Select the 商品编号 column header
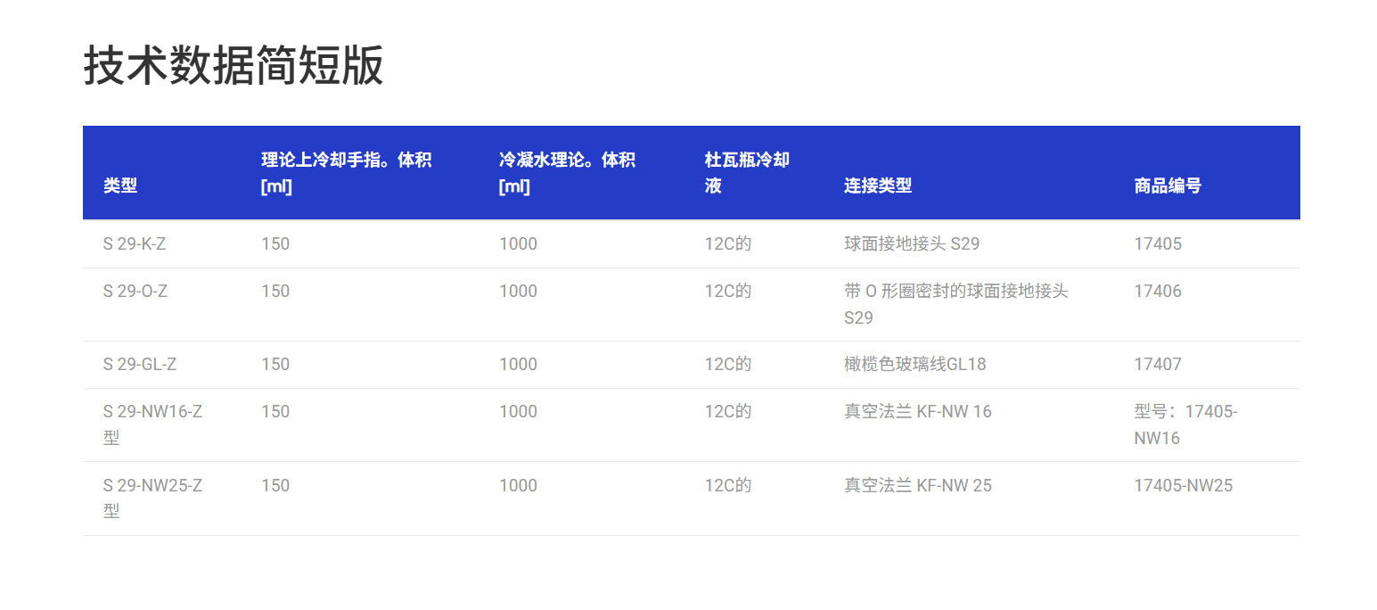Screen dimensions: 1377x610 tap(1168, 185)
